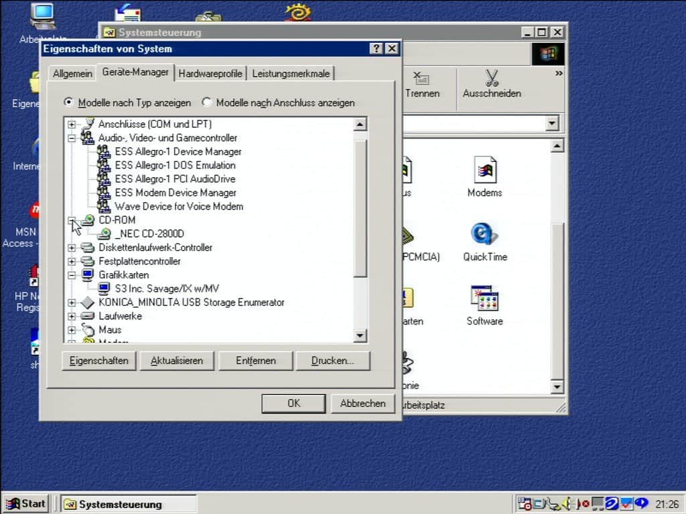The width and height of the screenshot is (686, 514).
Task: Click the Systemsteuerung window scrollbar thumb
Action: (x=557, y=302)
